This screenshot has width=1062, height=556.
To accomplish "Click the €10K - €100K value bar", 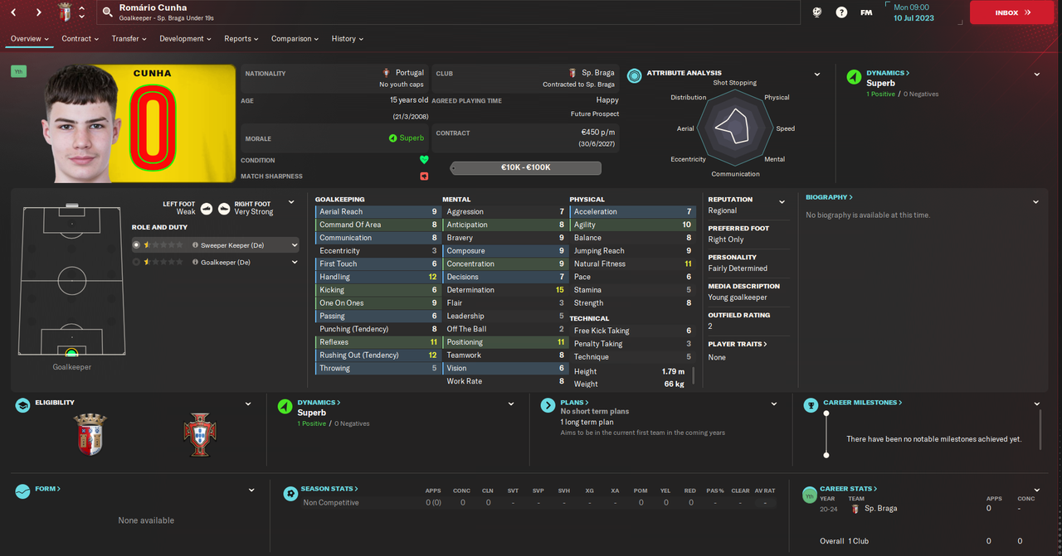I will pyautogui.click(x=525, y=167).
